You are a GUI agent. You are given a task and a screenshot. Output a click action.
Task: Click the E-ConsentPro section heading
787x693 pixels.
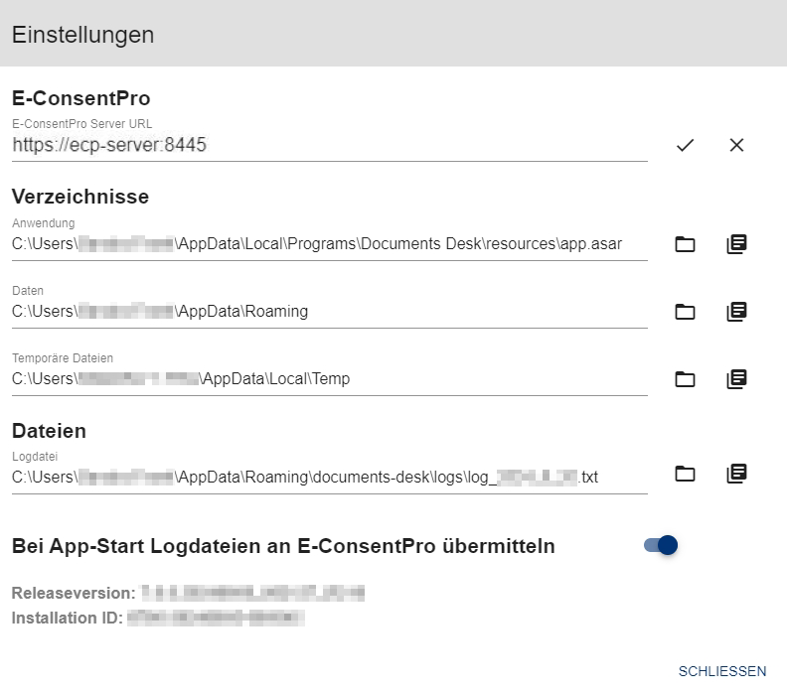click(x=80, y=98)
